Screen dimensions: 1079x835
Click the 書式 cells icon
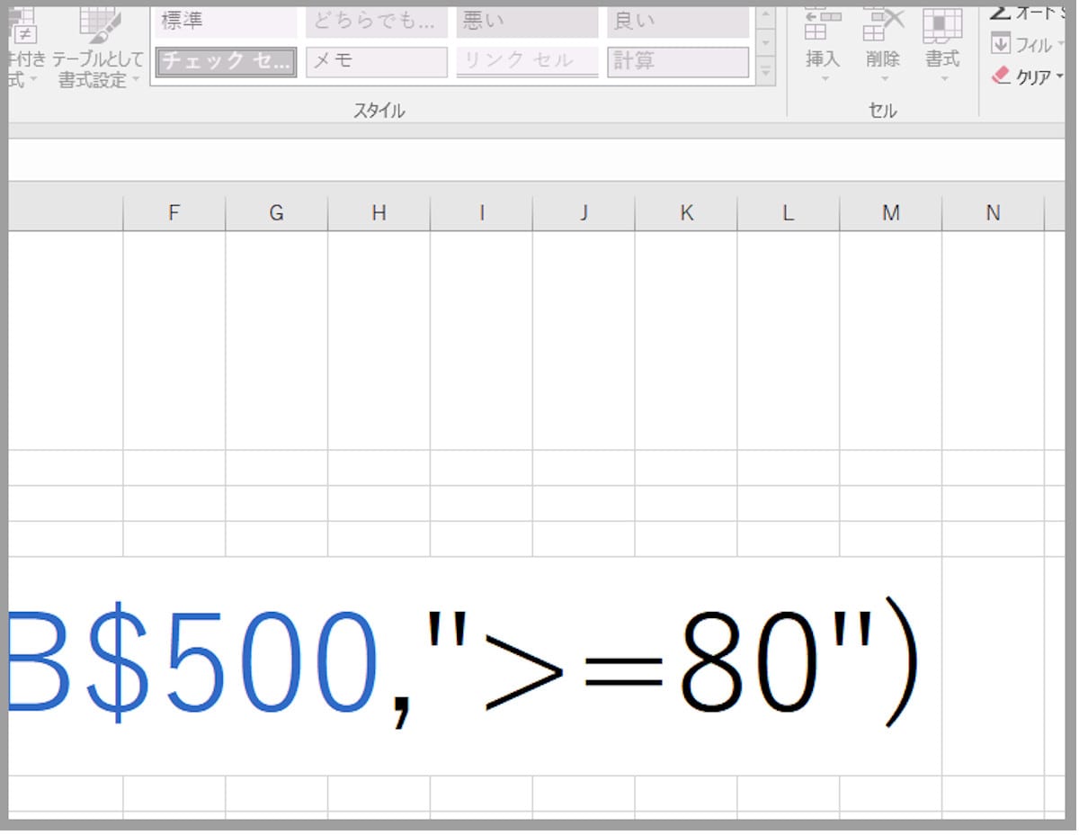[x=942, y=25]
